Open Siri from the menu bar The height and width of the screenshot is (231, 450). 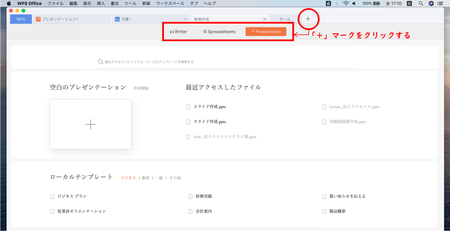431,3
